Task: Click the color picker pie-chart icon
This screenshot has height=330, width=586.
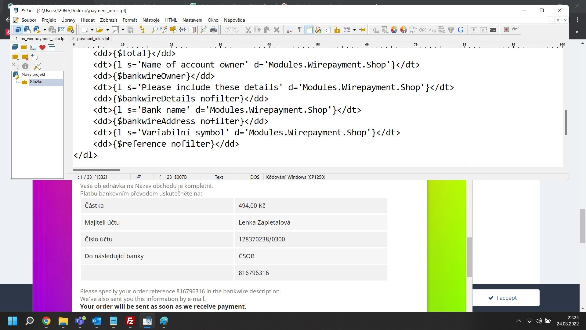Action: click(394, 30)
